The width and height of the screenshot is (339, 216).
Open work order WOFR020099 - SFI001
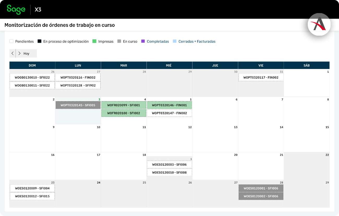pos(124,105)
